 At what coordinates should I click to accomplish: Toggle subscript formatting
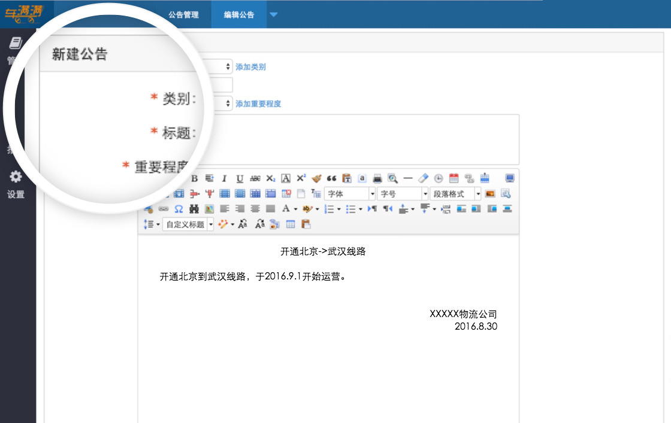(271, 178)
